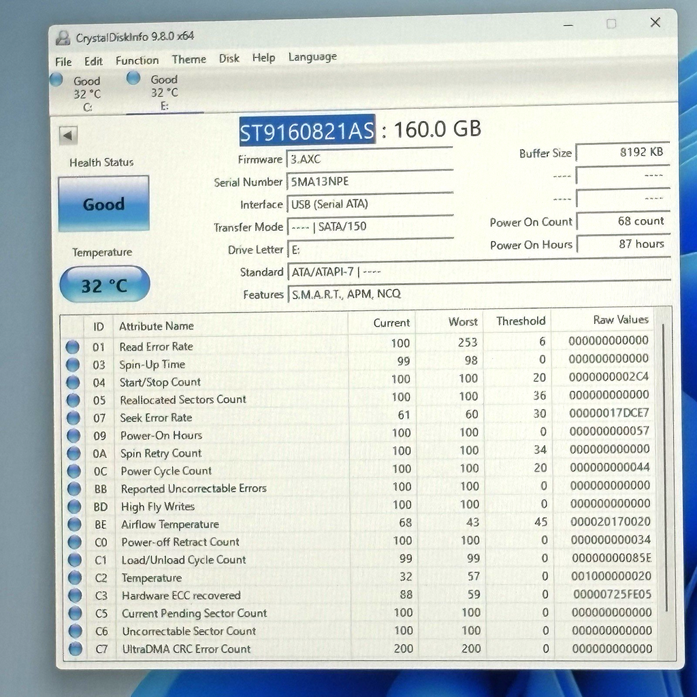697x697 pixels.
Task: Click raw value 00000000085E
Action: (x=612, y=558)
